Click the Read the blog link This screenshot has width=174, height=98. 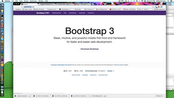[x=118, y=65]
